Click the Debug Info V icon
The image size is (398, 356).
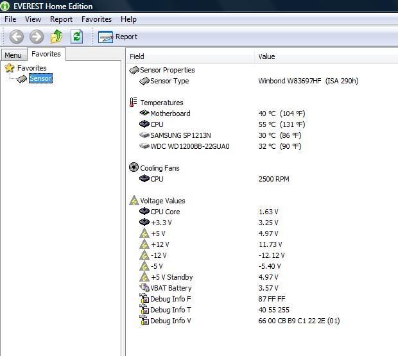point(144,320)
